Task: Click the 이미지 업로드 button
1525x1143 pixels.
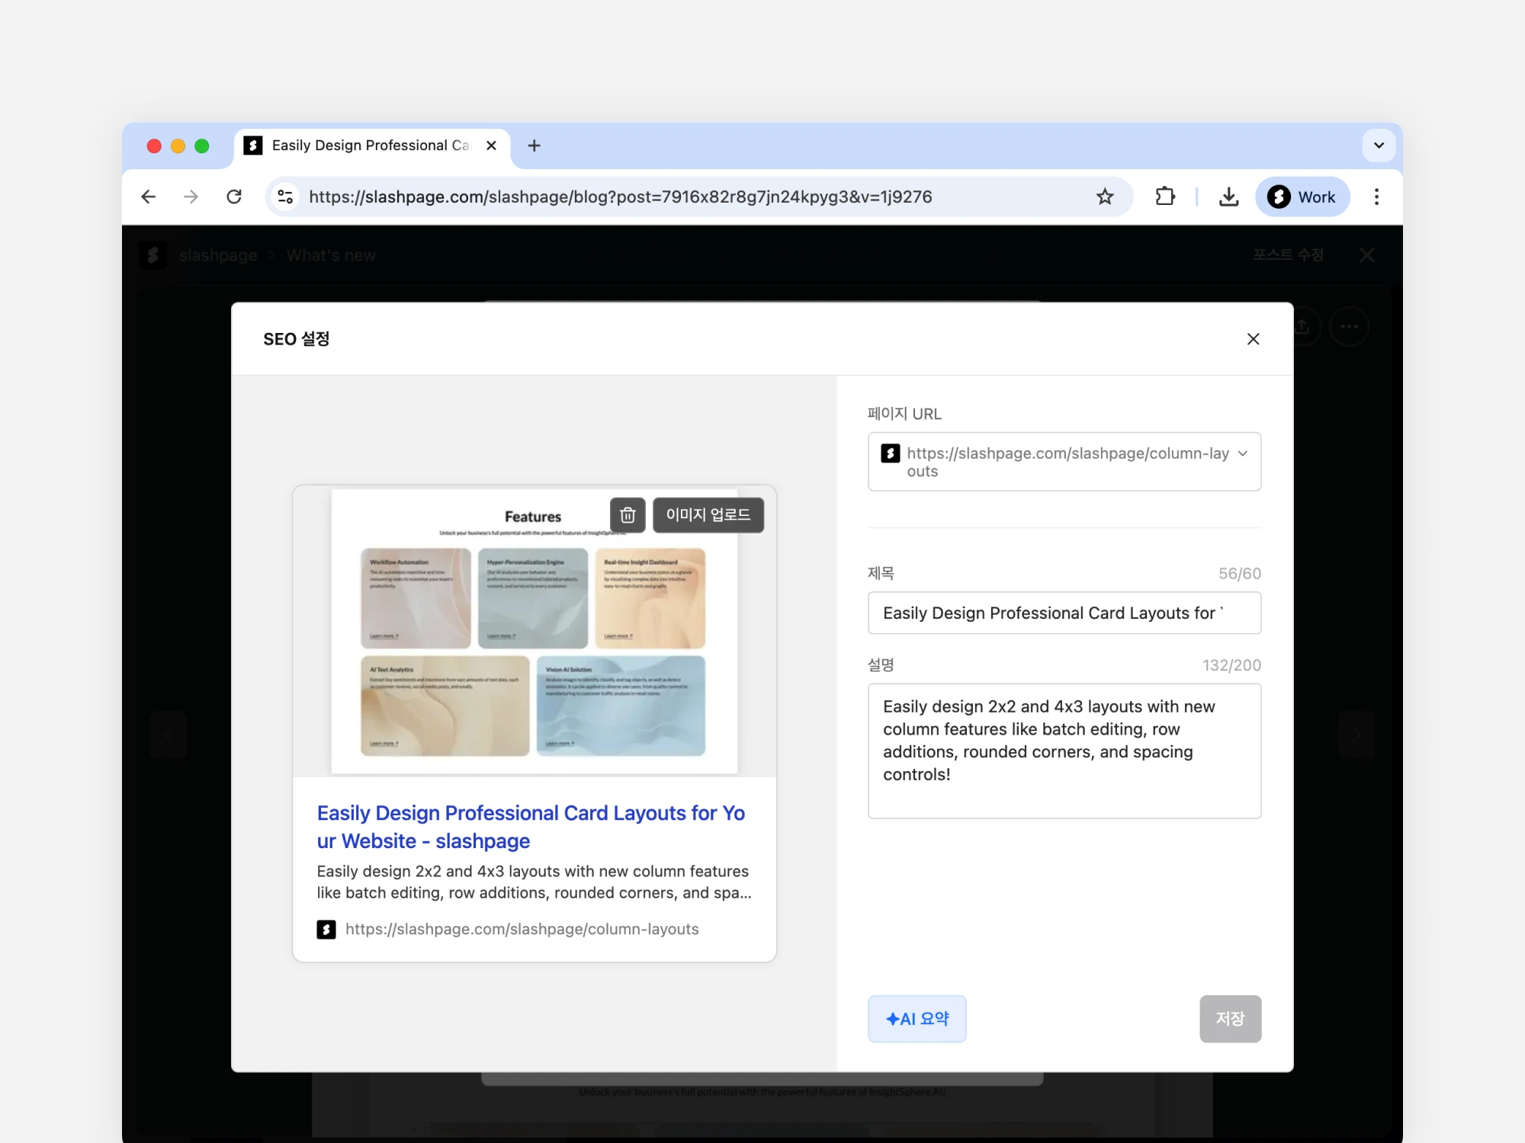Action: 708,515
